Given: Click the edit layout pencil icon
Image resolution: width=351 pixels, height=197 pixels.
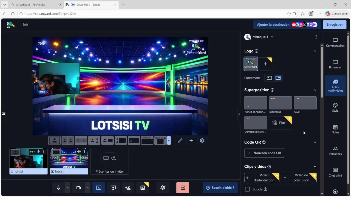Looking at the screenshot, I should click(x=180, y=141).
